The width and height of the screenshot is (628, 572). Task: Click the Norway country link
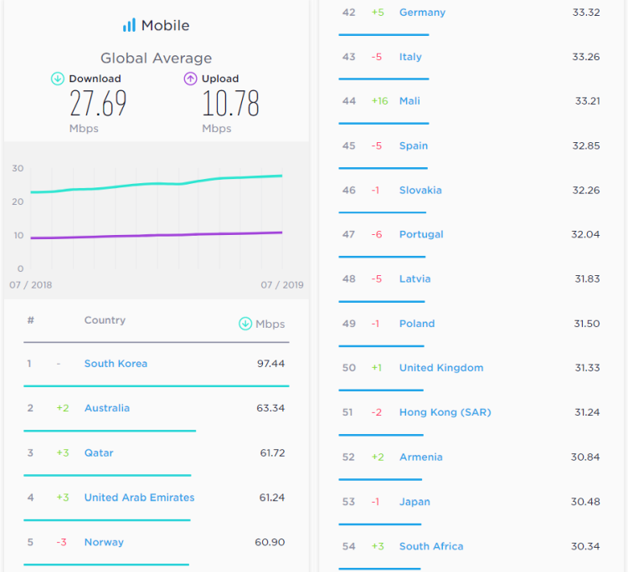(104, 542)
